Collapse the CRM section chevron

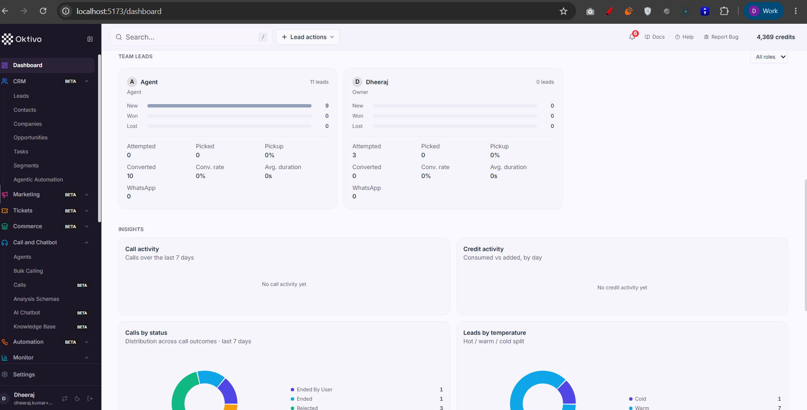pos(87,81)
